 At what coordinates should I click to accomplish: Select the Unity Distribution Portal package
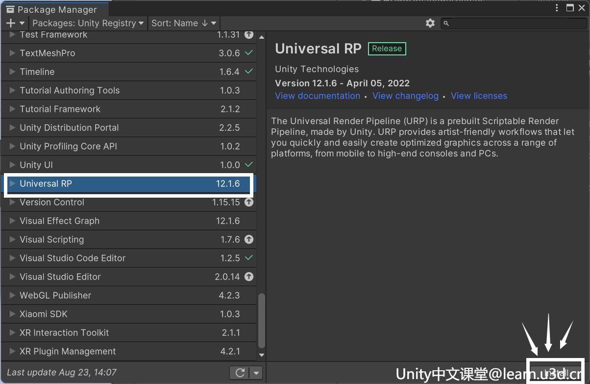(128, 128)
